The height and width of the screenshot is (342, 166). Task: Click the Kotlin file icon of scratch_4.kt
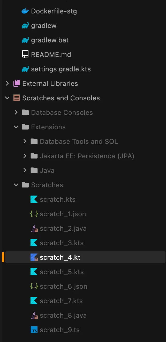pos(34,257)
